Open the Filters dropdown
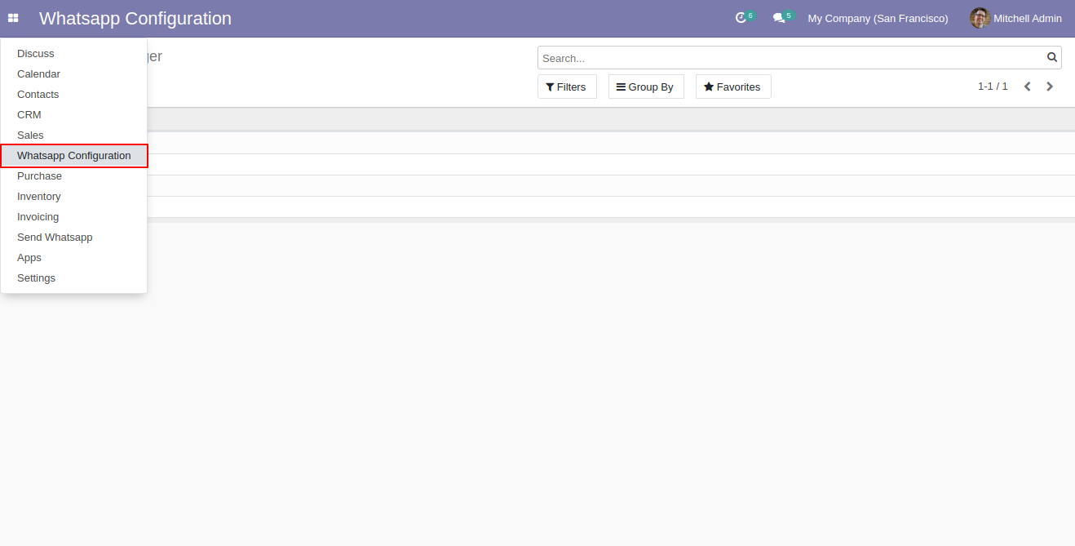 tap(567, 87)
